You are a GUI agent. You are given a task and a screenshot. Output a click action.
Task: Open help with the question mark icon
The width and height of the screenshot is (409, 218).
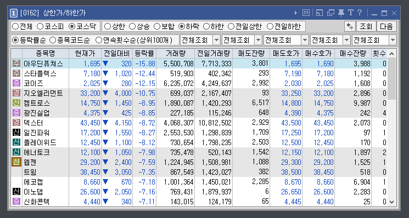(x=360, y=12)
